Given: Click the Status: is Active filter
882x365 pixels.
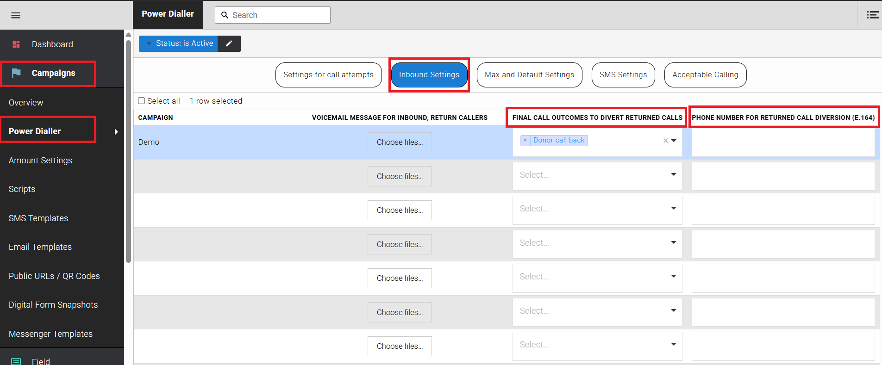Looking at the screenshot, I should (179, 43).
